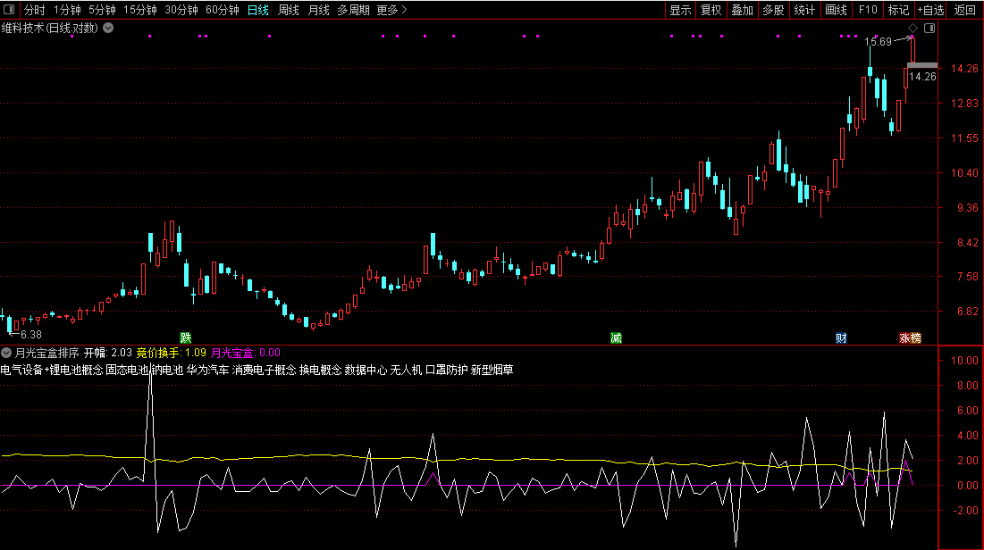Click the 钠电池 concept text
Image resolution: width=984 pixels, height=550 pixels.
click(167, 370)
